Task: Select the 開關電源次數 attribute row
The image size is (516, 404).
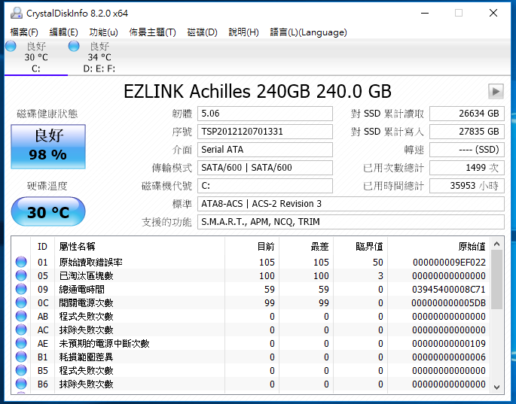Action: click(251, 302)
